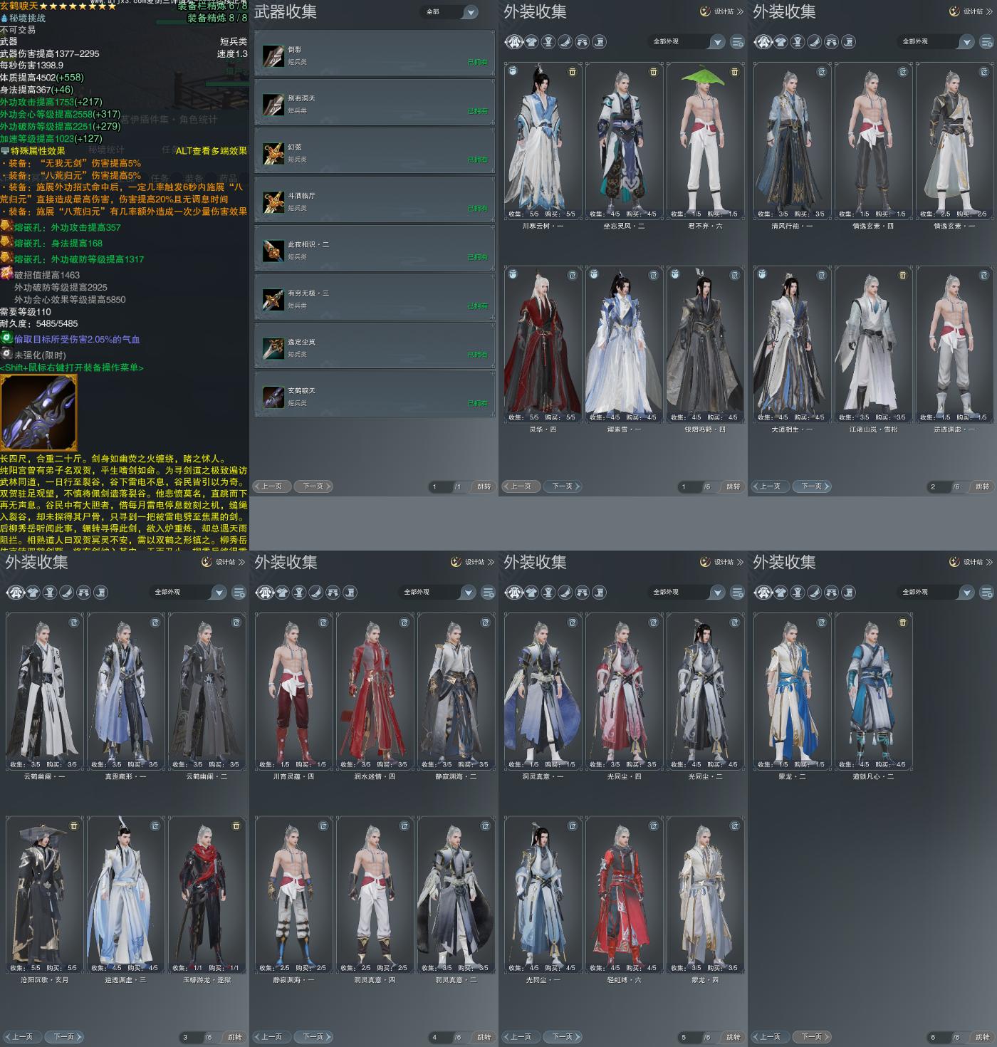Select the 别有洞天 weapon row
This screenshot has width=997, height=1047.
point(375,103)
